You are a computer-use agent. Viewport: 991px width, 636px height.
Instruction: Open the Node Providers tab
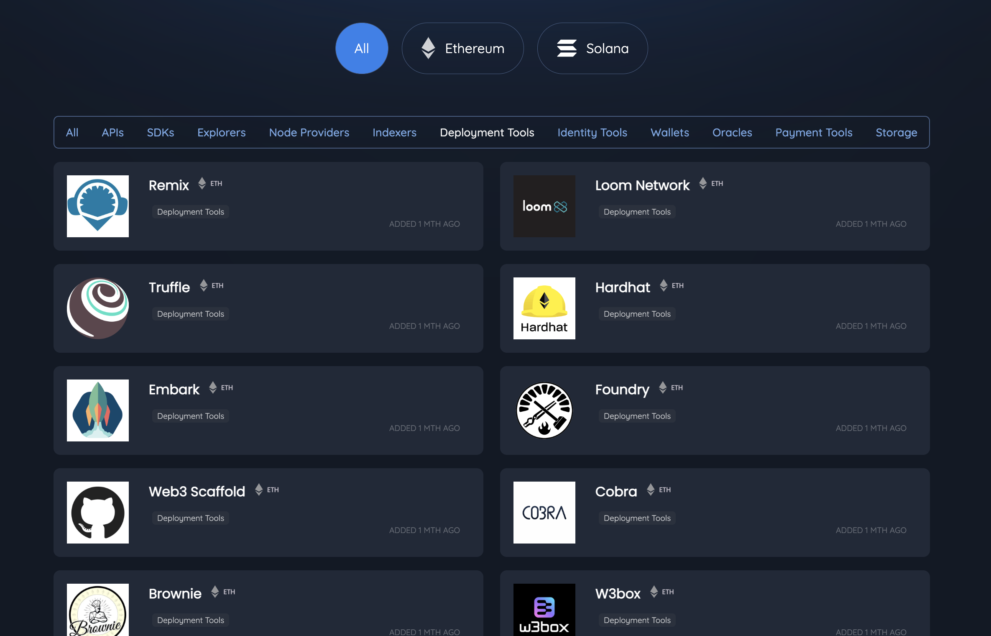coord(309,133)
